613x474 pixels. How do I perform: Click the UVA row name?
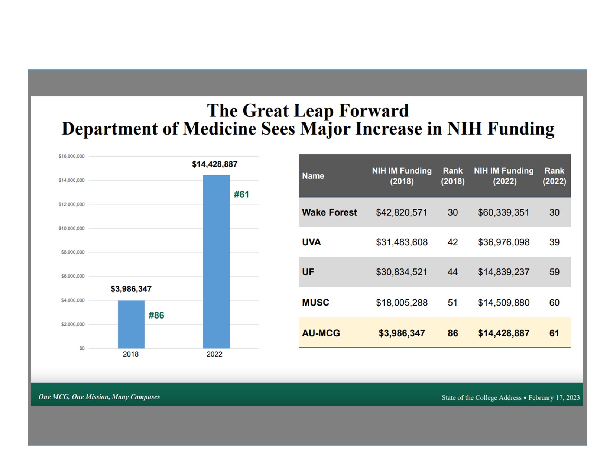311,242
